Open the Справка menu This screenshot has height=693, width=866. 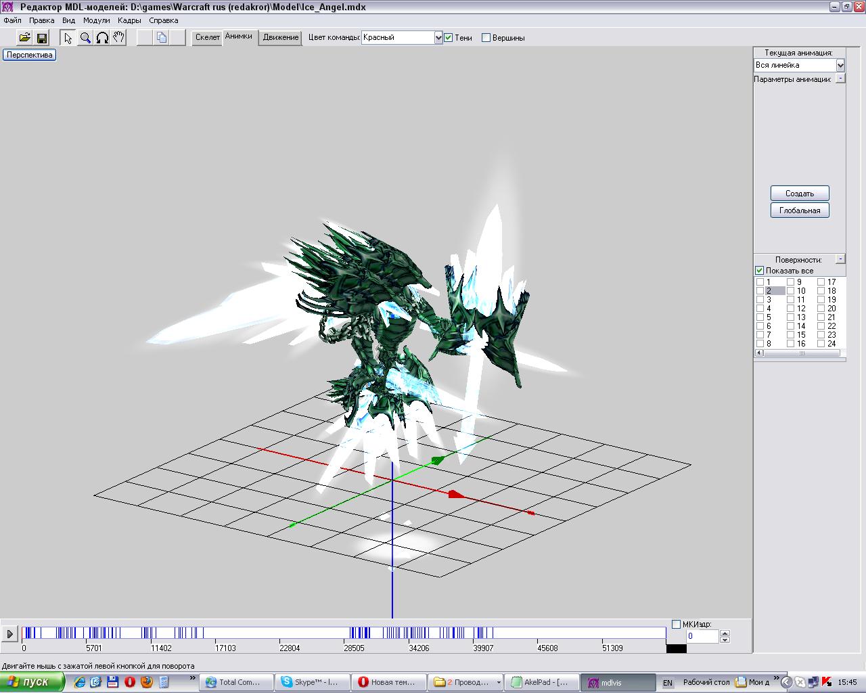pos(163,20)
